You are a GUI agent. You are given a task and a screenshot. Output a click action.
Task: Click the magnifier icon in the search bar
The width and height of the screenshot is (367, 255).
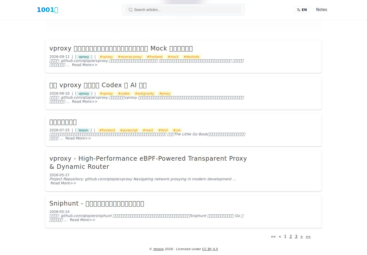click(130, 10)
